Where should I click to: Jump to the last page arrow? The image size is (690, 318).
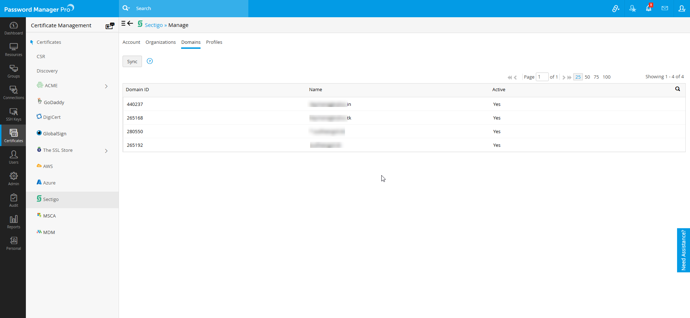(569, 77)
